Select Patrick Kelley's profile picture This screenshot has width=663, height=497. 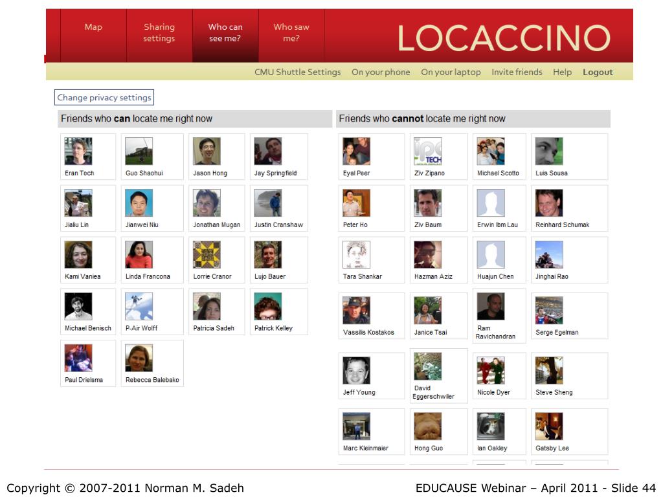click(x=267, y=306)
